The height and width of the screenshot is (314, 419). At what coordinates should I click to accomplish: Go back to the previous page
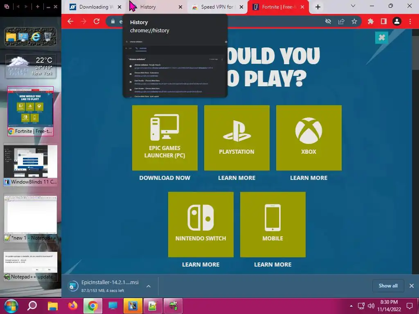(x=70, y=21)
